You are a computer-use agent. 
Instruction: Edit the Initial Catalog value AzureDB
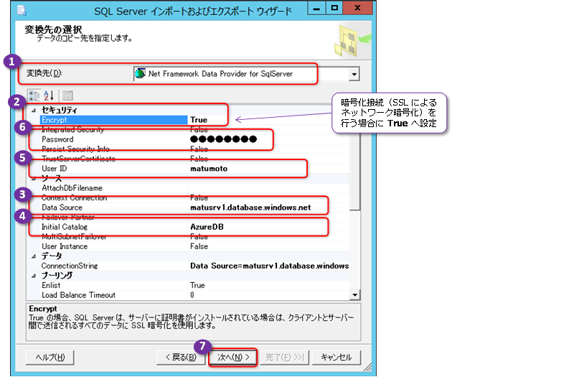point(268,227)
